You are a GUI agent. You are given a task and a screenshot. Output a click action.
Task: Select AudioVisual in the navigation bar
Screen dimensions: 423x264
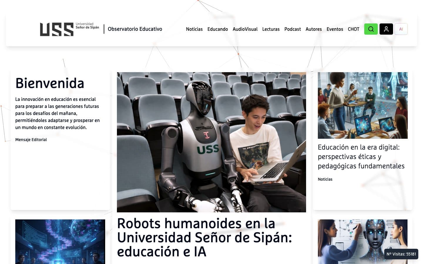pos(245,29)
